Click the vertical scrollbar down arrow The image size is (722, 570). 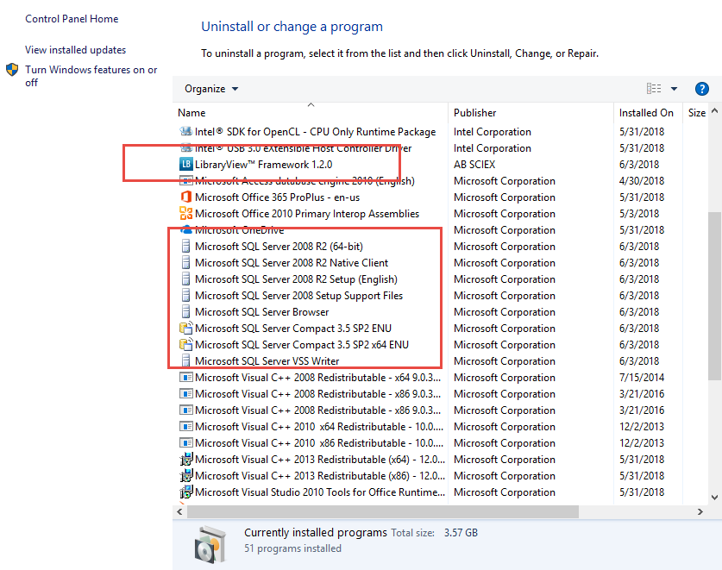(714, 498)
